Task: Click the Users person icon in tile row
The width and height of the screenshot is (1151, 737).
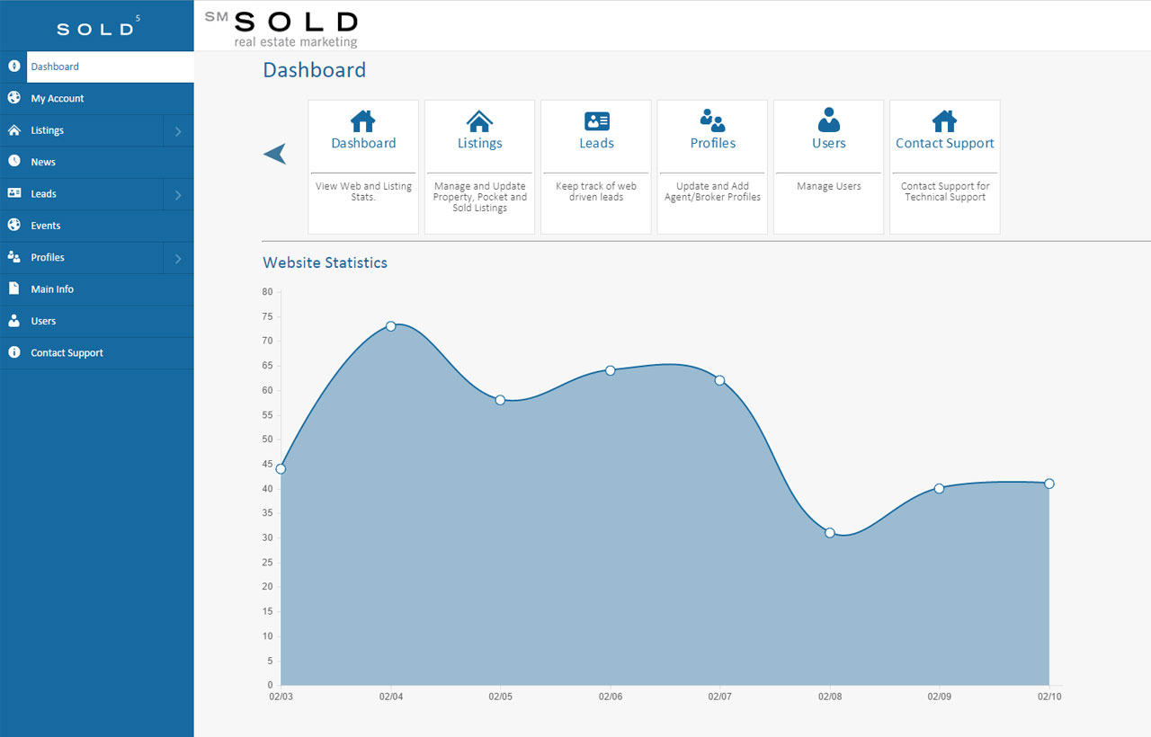Action: [x=828, y=120]
